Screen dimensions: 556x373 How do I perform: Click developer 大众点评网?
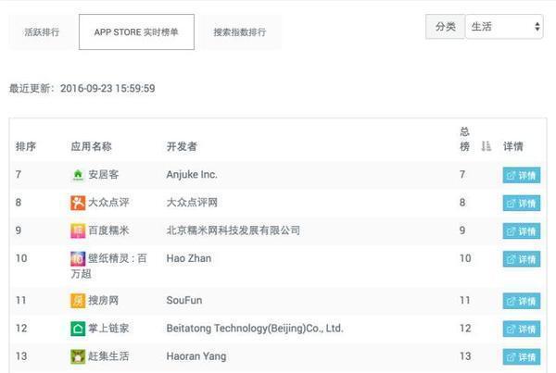pyautogui.click(x=192, y=203)
